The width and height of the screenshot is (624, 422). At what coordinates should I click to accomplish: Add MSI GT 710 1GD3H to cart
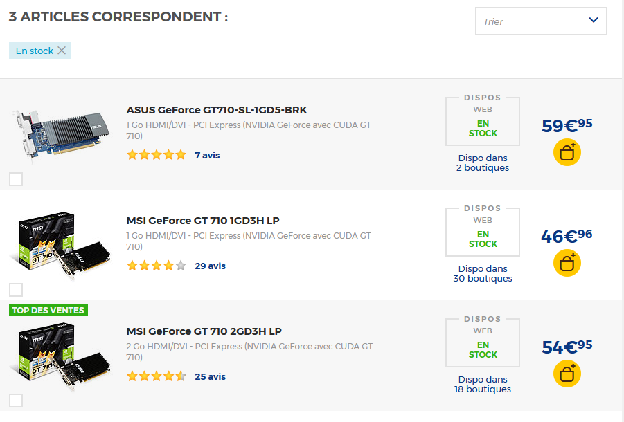(x=567, y=264)
